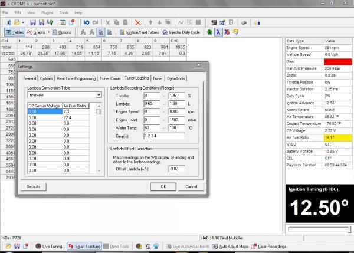Click the down arrow icon in toolbar
Screen dimensions: 354x253
[159, 22]
